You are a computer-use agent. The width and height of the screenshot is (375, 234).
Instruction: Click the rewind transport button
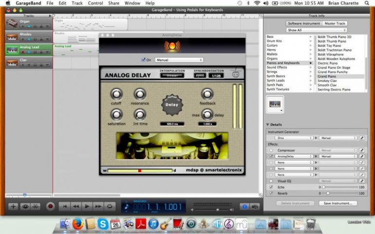coord(76,206)
